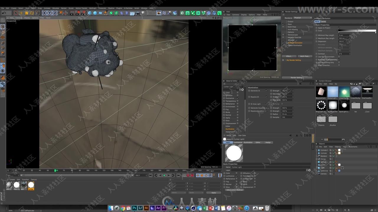378x212 pixels.
Task: Toggle Luminance channel in Material Editor list
Action: coord(237,98)
